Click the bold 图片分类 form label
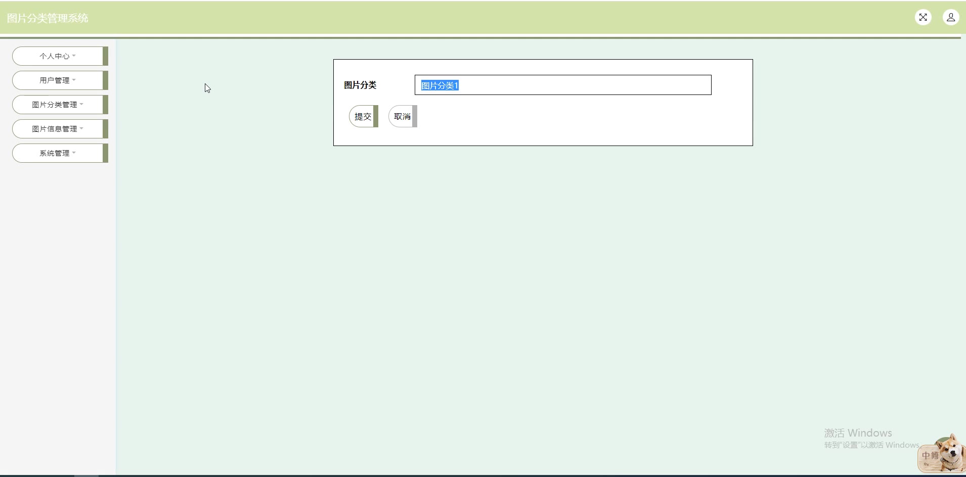The image size is (966, 477). pyautogui.click(x=360, y=85)
